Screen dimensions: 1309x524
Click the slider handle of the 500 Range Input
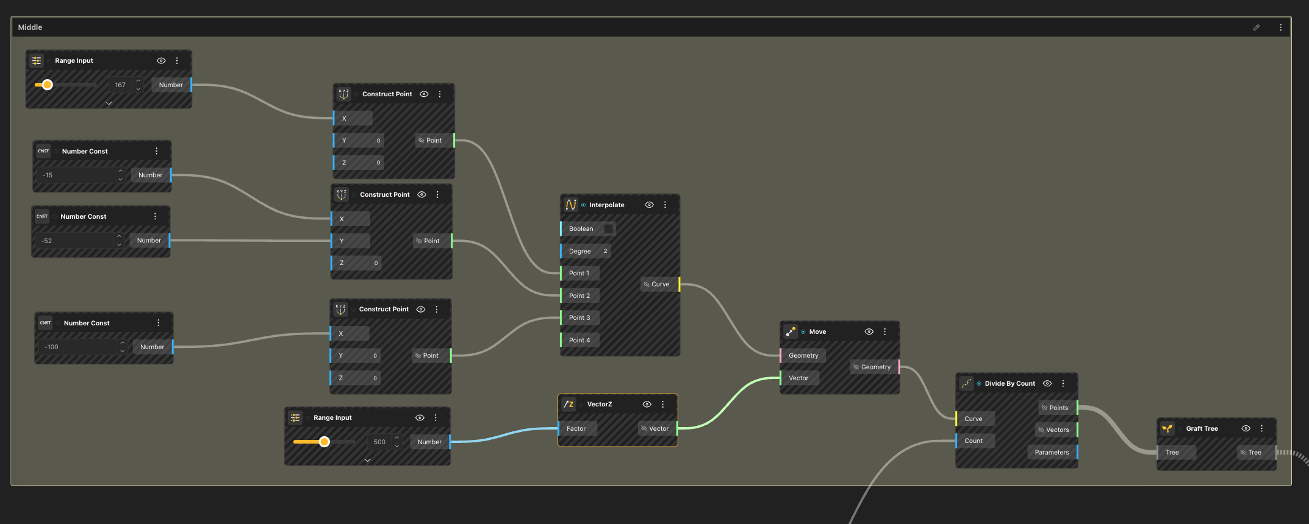tap(325, 442)
